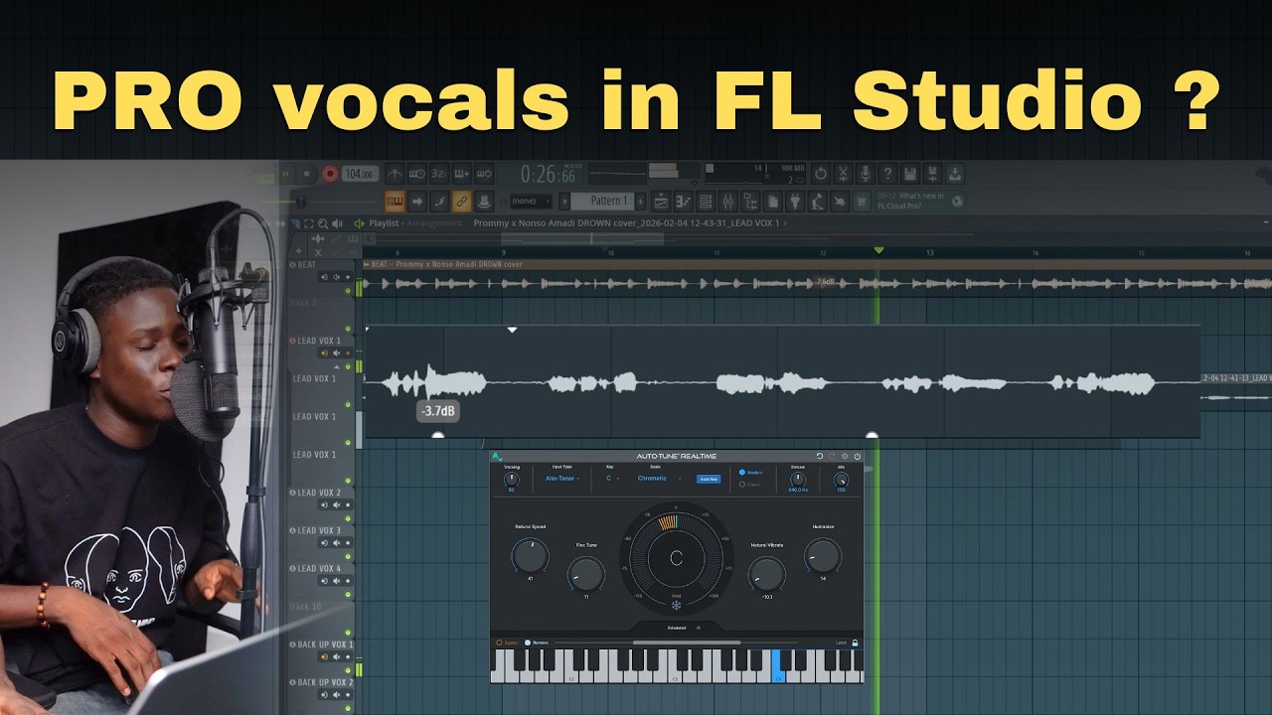
Task: Toggle wait for input before recording
Action: pos(417,173)
